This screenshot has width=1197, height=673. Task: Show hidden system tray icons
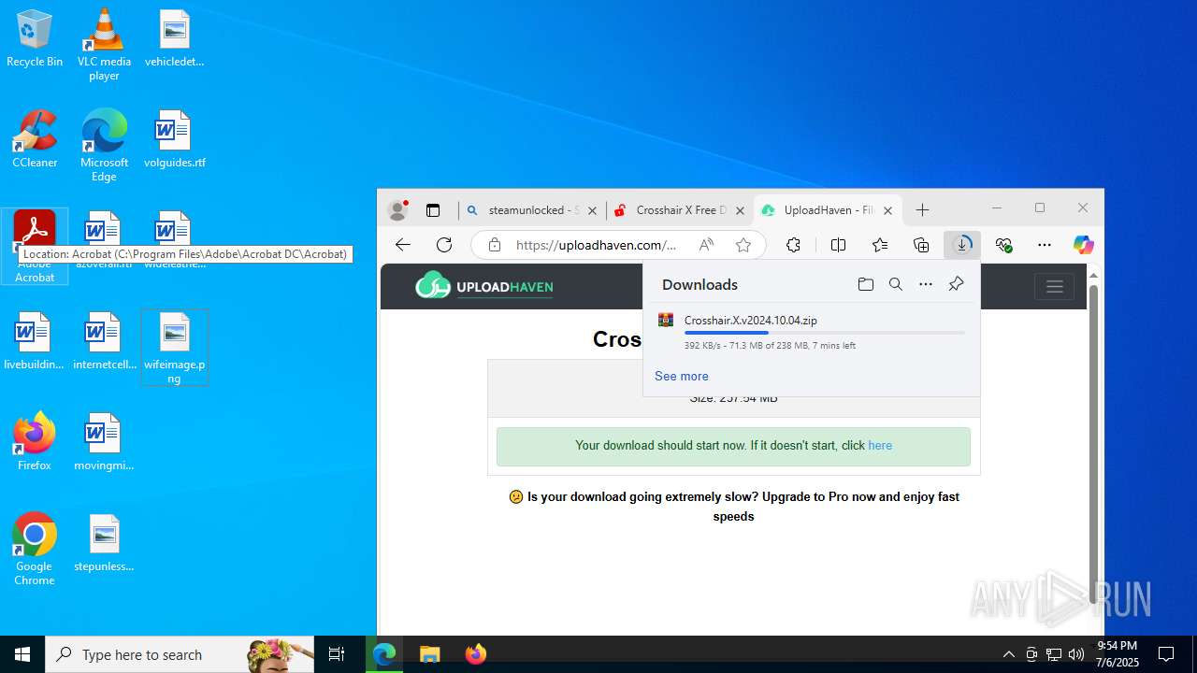click(1008, 654)
